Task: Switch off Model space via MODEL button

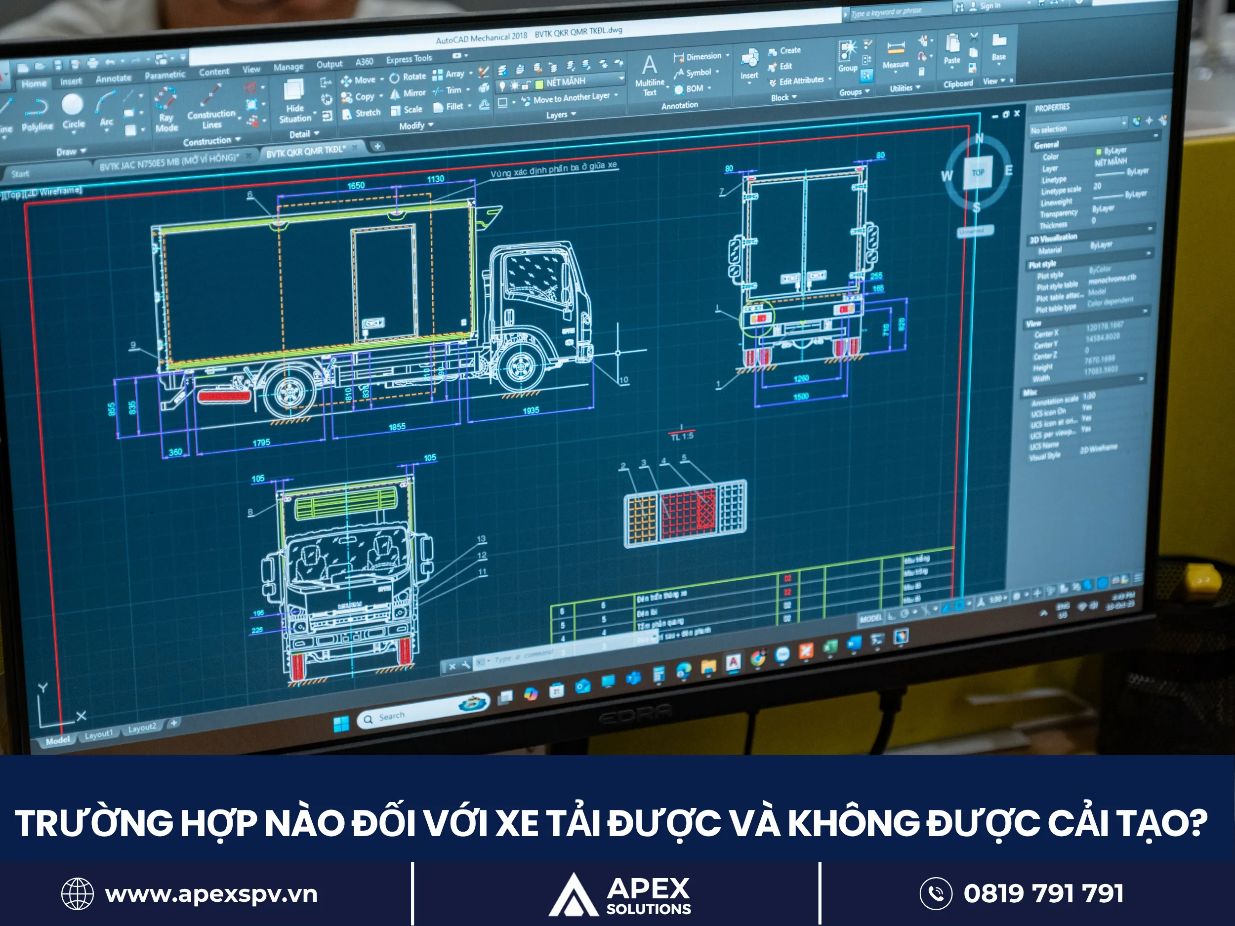Action: pyautogui.click(x=871, y=618)
